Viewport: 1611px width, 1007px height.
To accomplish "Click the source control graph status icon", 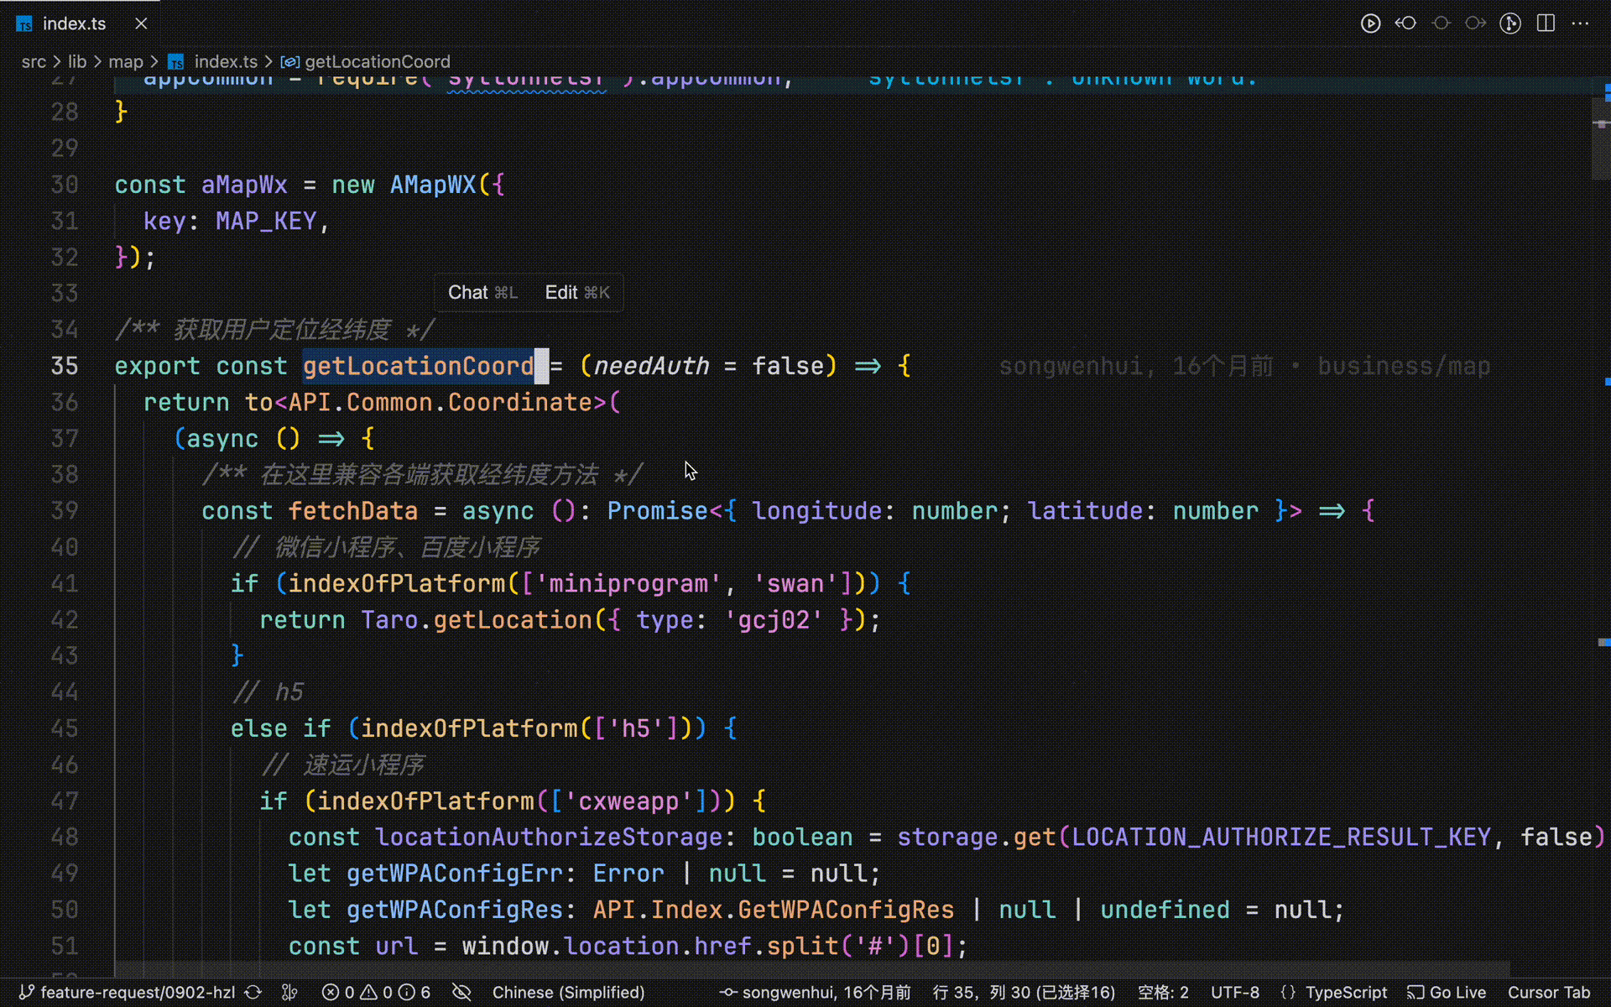I will tap(289, 993).
